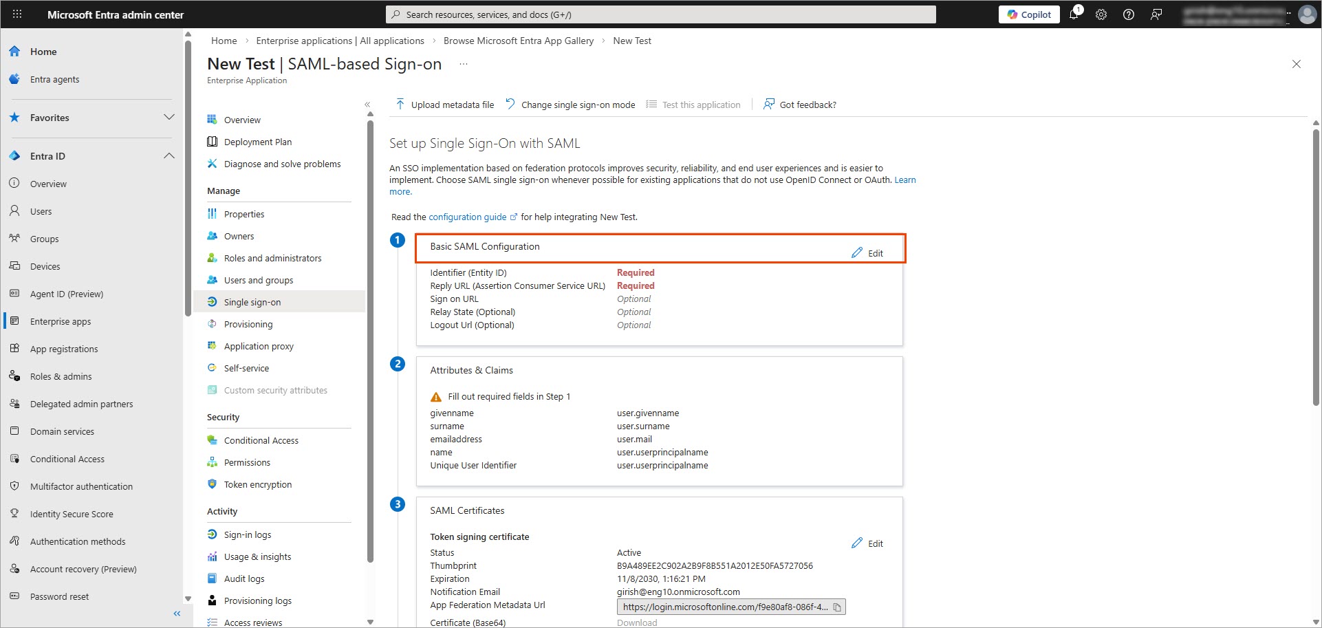Click the Password reset icon
The width and height of the screenshot is (1322, 628).
[x=14, y=596]
